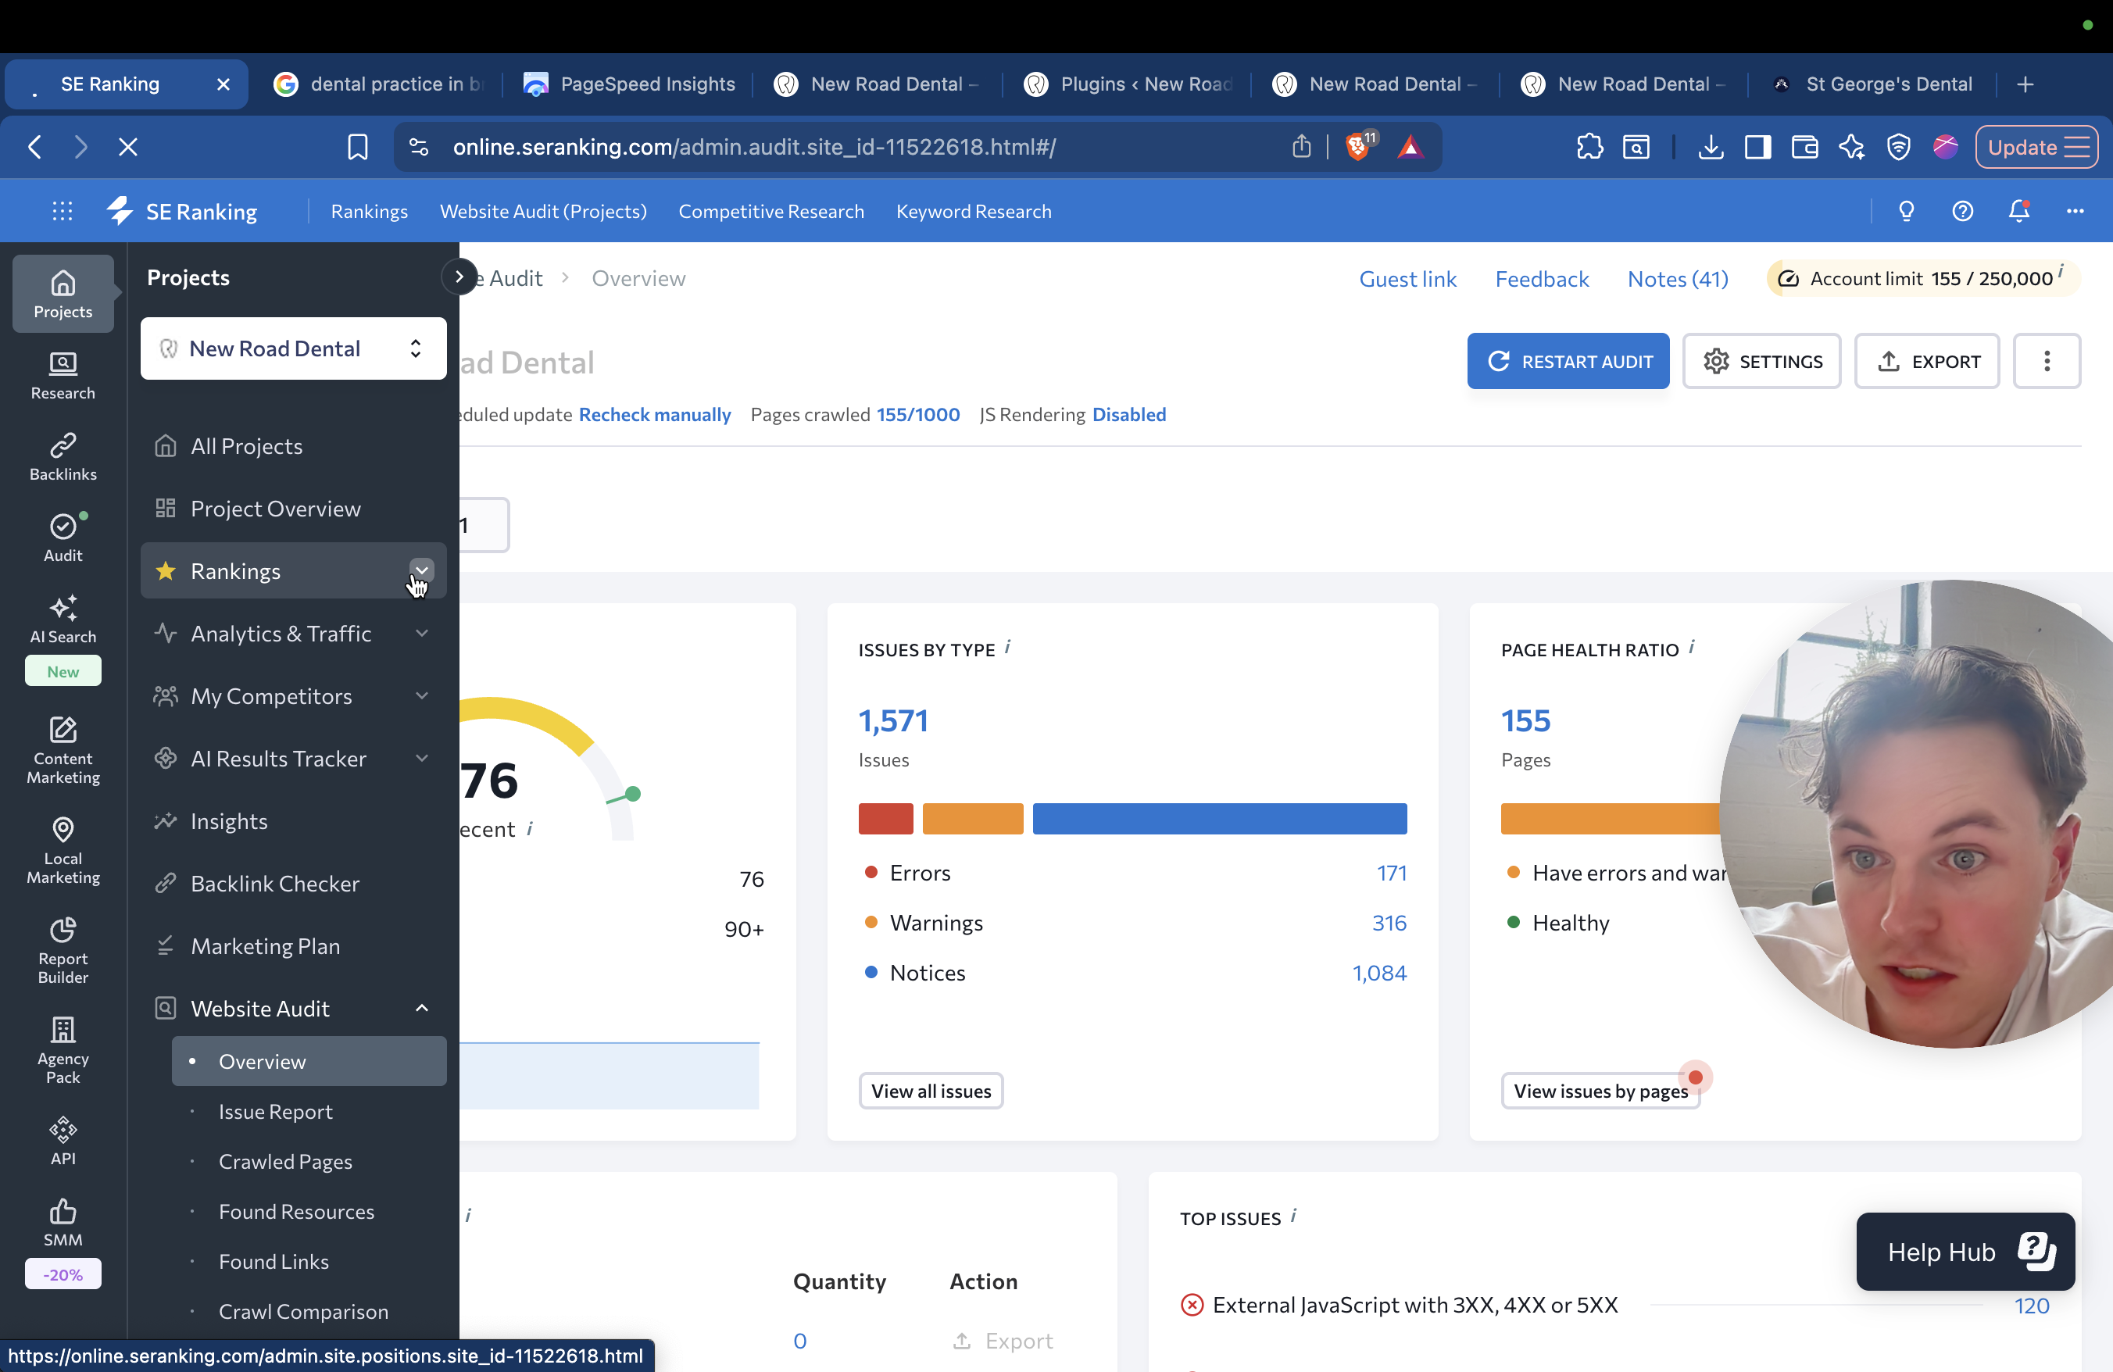Collapse the Website Audit section

[422, 1008]
